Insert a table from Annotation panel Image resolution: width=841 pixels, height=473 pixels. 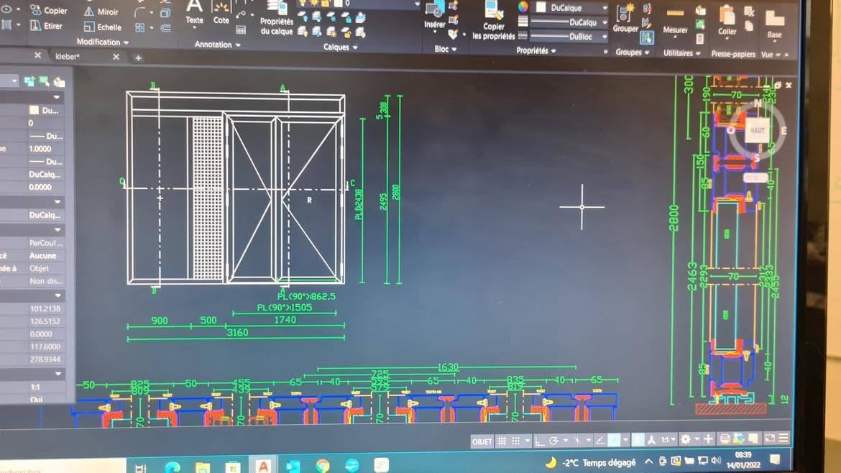tap(241, 30)
